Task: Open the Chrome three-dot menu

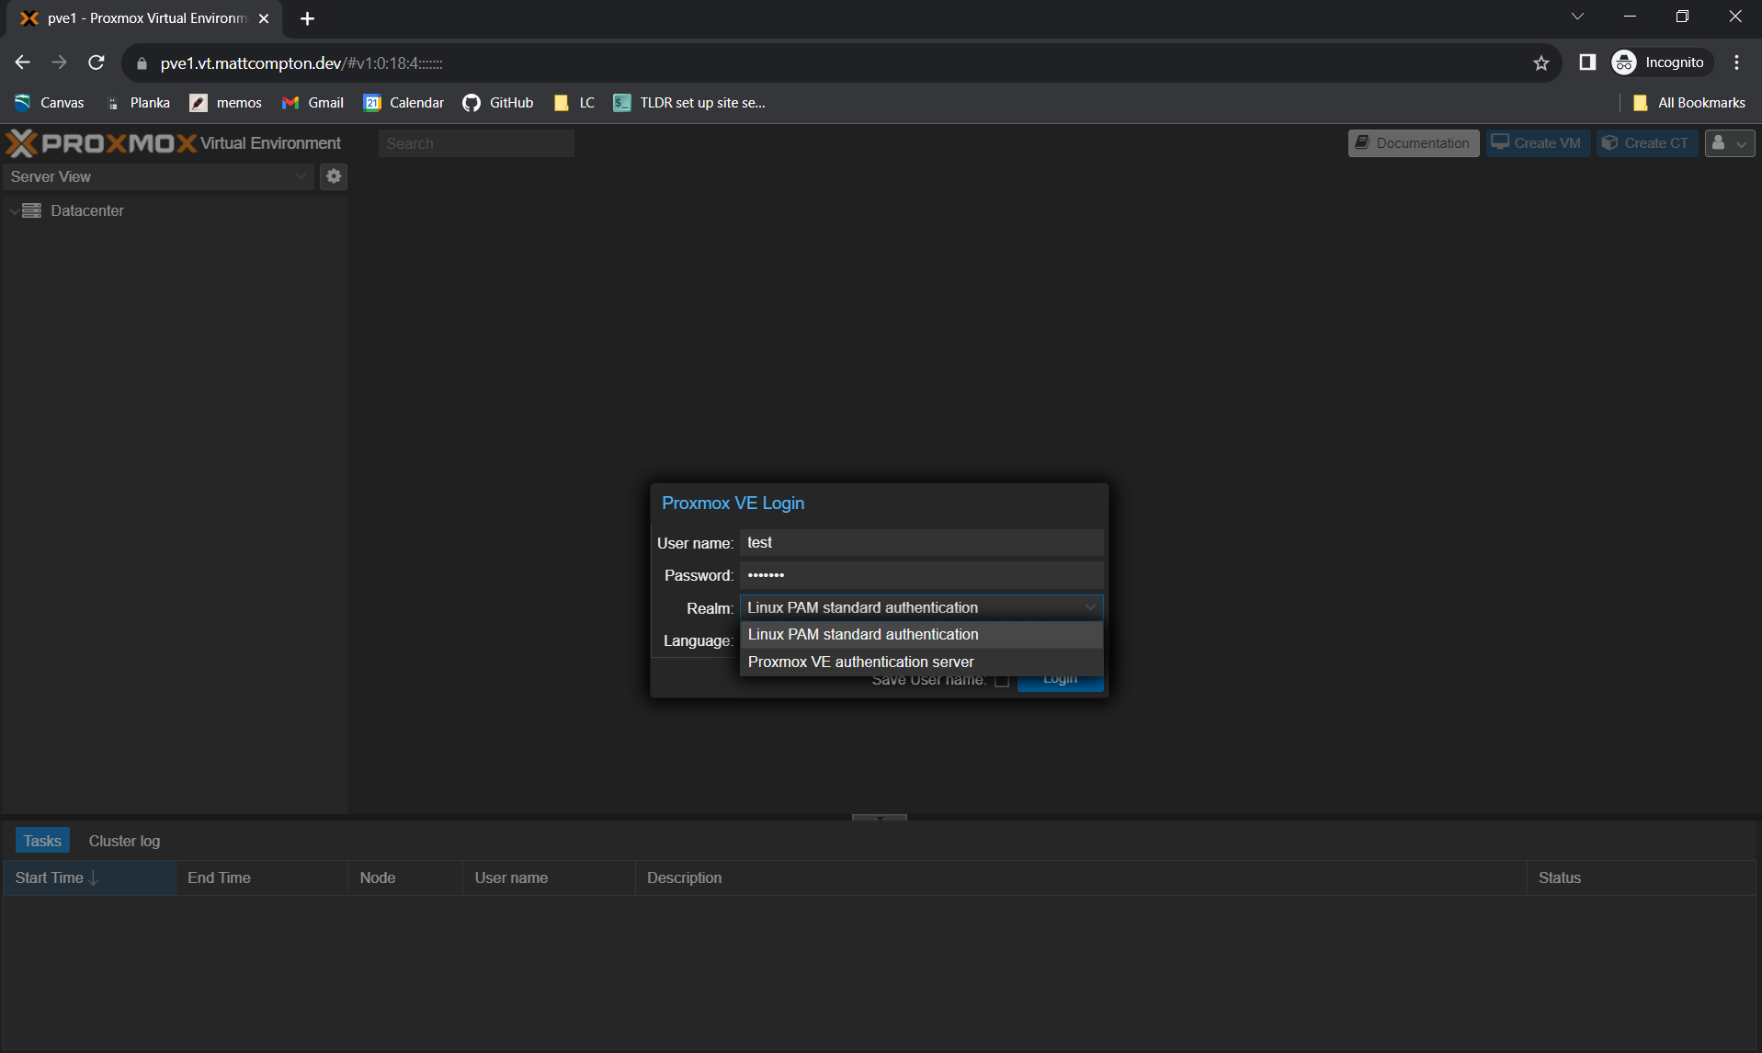Action: [1736, 62]
